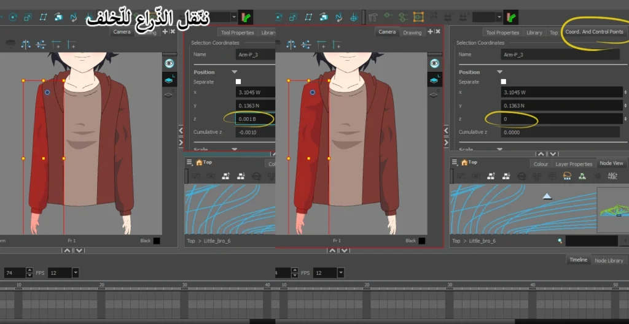
Task: Click Top in the left Node View breadcrumb
Action: tap(191, 241)
